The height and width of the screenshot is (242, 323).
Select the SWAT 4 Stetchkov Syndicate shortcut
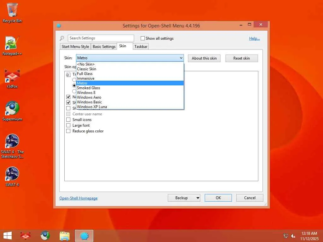[x=12, y=146]
